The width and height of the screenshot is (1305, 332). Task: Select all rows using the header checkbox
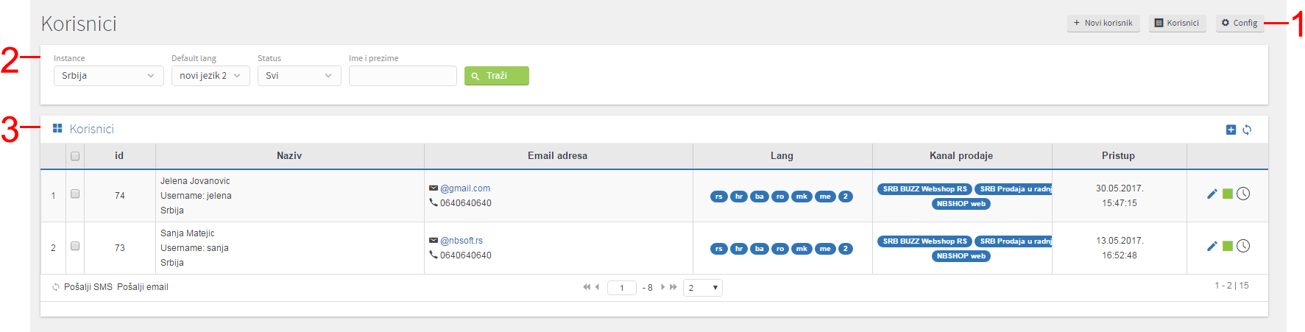coord(75,156)
